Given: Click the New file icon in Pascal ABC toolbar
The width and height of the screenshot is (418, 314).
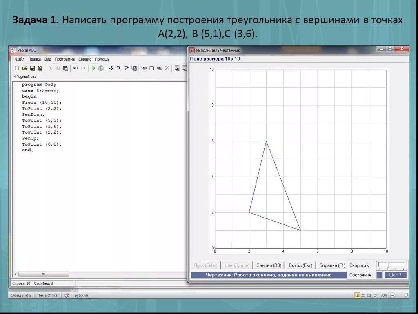Looking at the screenshot, I should [x=17, y=68].
